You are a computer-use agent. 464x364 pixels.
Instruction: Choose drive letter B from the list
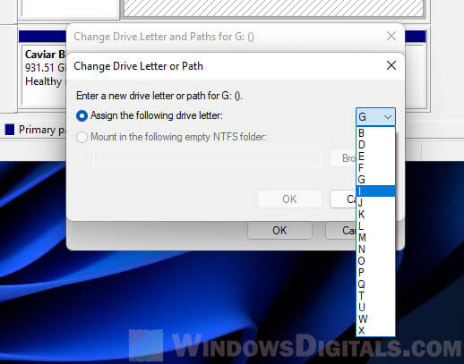(375, 133)
